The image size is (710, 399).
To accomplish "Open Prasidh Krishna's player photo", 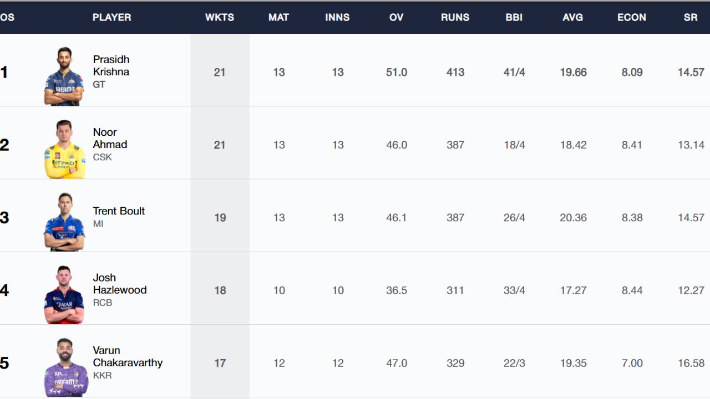I will pyautogui.click(x=64, y=76).
